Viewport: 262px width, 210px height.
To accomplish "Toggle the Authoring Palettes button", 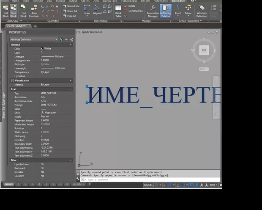I will tap(166, 10).
